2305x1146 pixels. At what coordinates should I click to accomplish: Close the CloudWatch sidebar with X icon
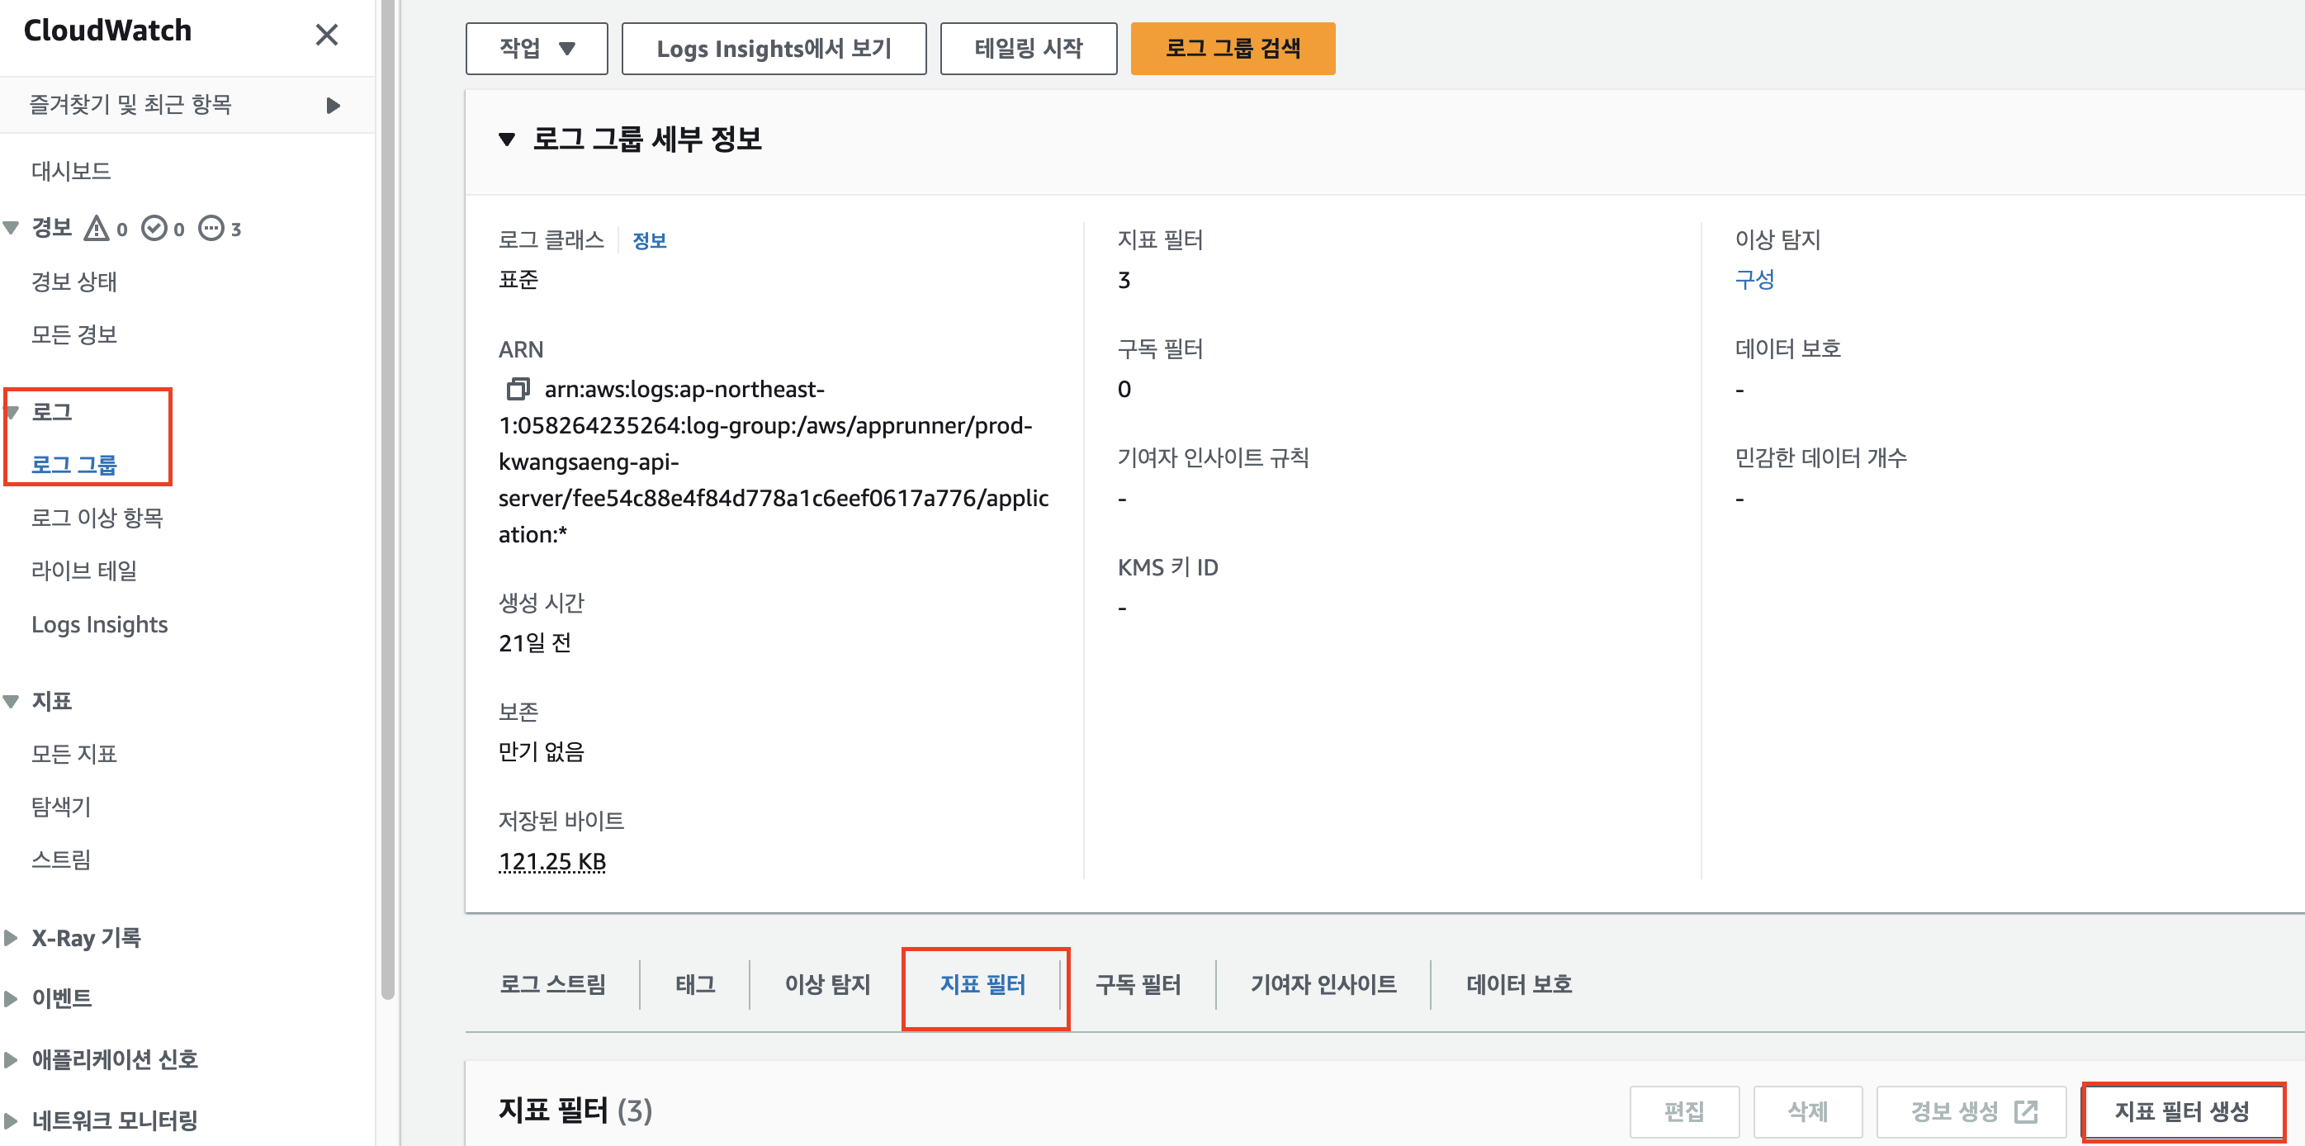click(327, 35)
